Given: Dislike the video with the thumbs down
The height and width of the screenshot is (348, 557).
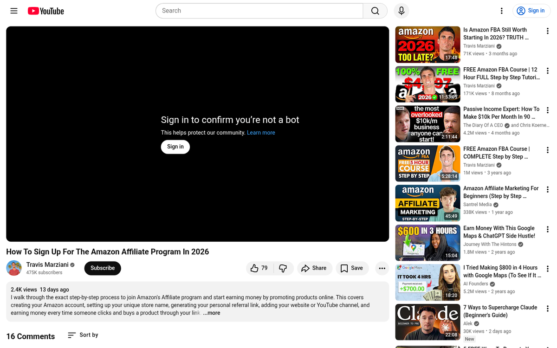Looking at the screenshot, I should pyautogui.click(x=283, y=268).
